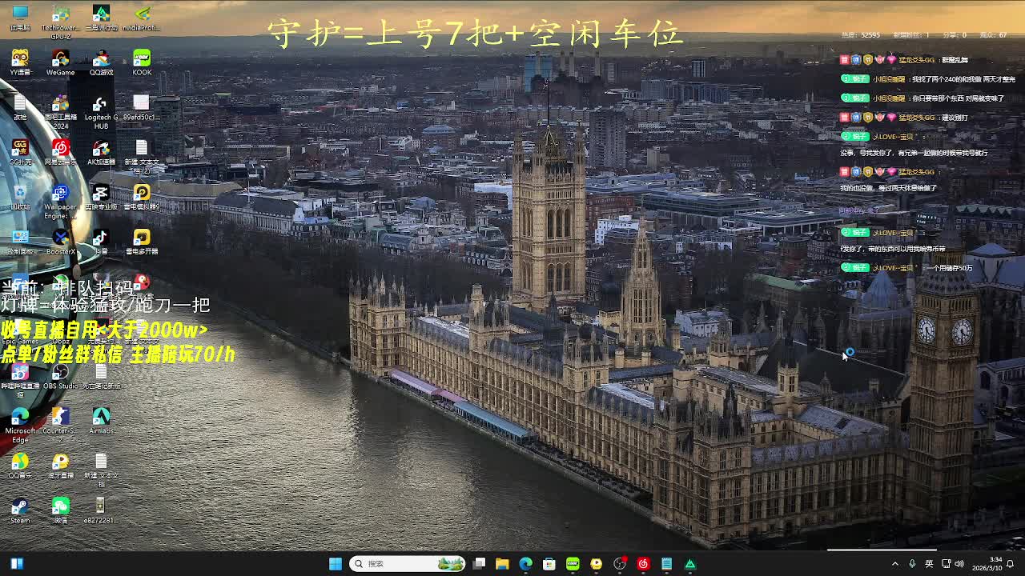The image size is (1025, 576).
Task: Toggle the microphone icon in system tray
Action: pos(912,564)
